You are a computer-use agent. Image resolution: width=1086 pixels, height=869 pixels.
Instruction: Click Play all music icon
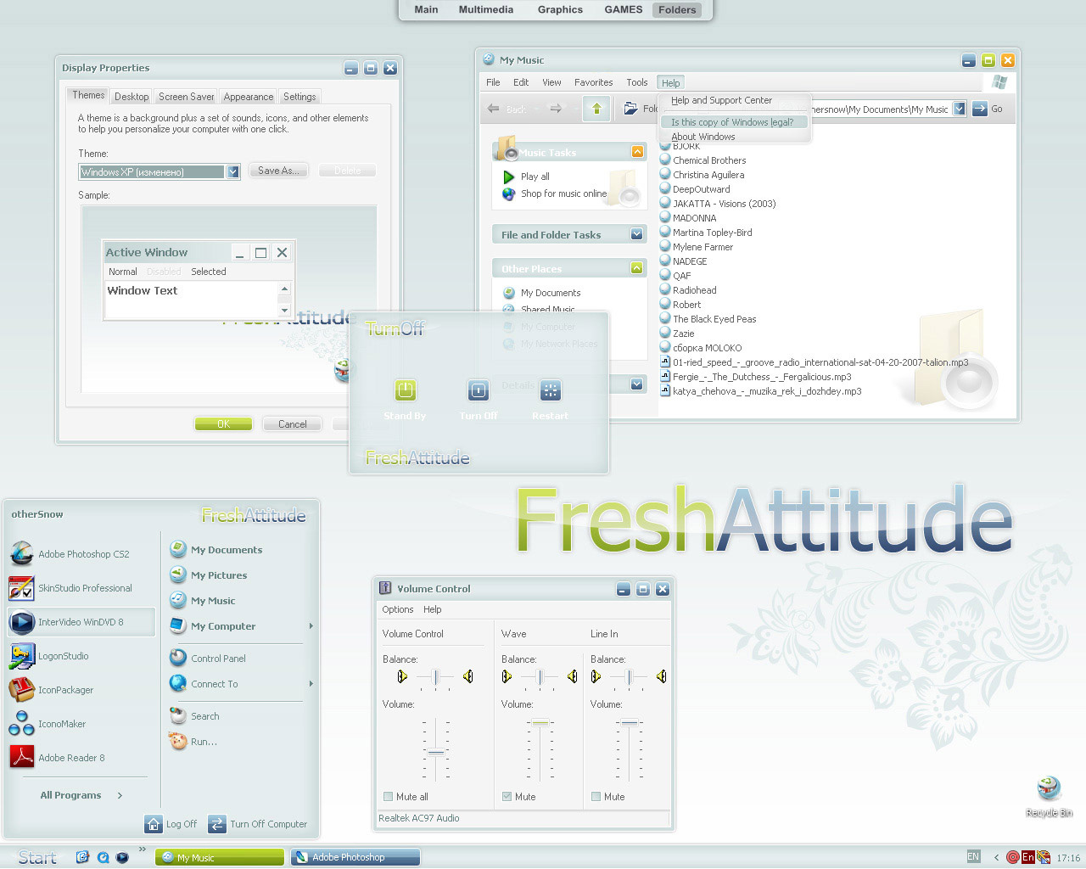[x=509, y=177]
